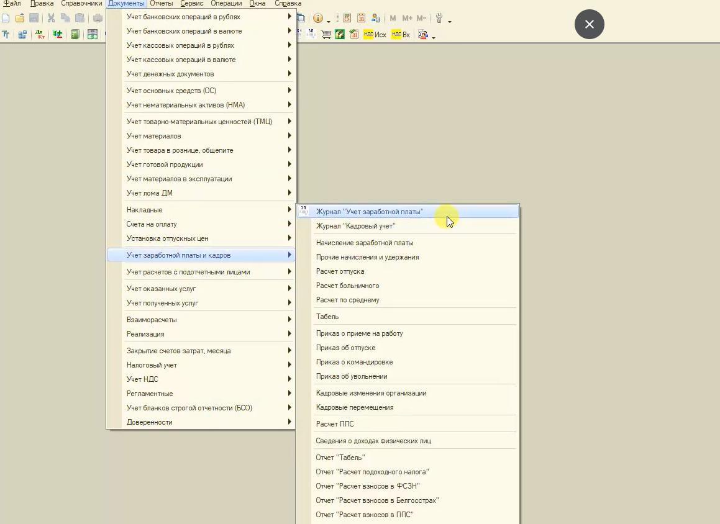Expand Взаиморасчеты submenu
This screenshot has width=720, height=524.
[201, 319]
